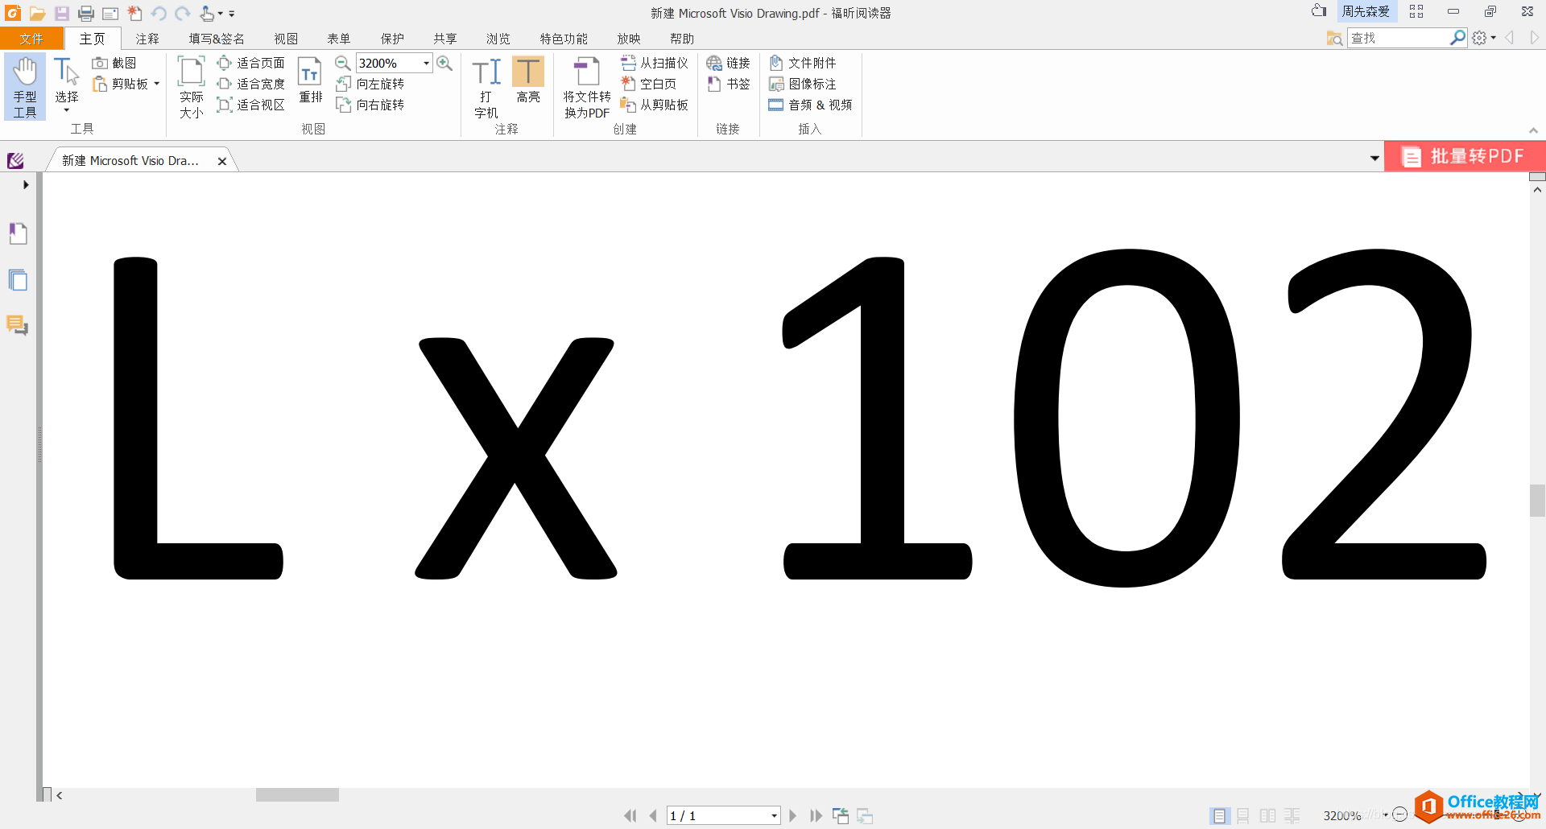
Task: Create a blank page (空白页)
Action: point(649,84)
